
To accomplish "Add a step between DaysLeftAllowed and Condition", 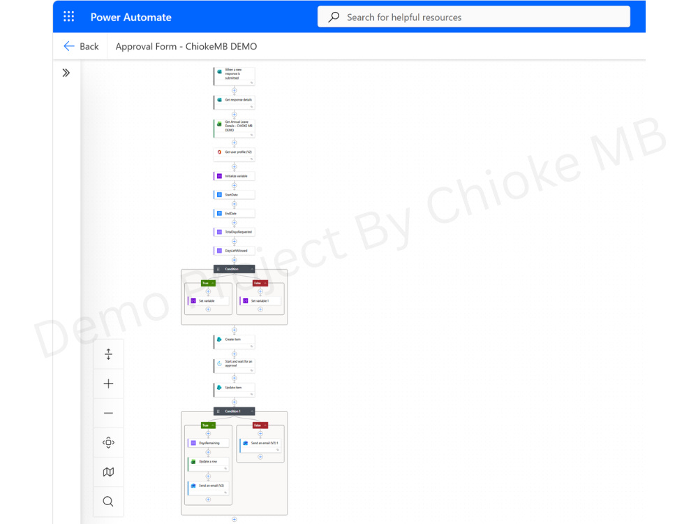I will (234, 260).
